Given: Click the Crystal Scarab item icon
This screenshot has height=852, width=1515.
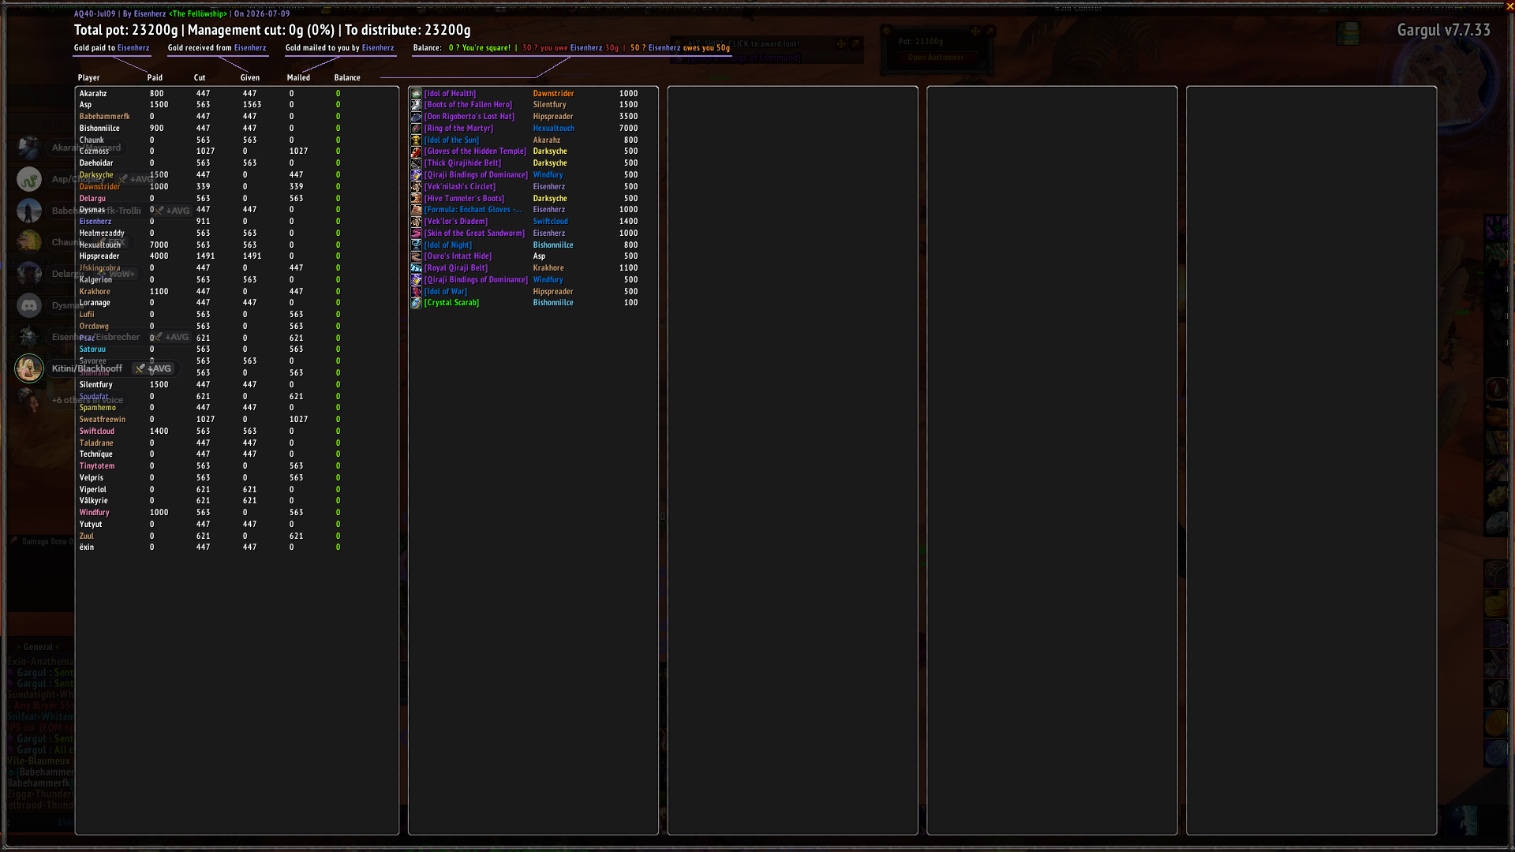Looking at the screenshot, I should coord(416,303).
